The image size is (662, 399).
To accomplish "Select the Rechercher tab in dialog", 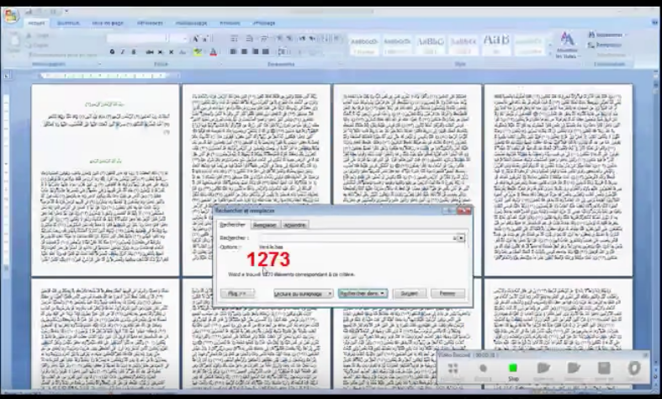I will [x=233, y=225].
